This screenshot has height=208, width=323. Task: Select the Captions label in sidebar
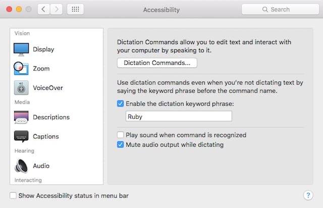(46, 136)
